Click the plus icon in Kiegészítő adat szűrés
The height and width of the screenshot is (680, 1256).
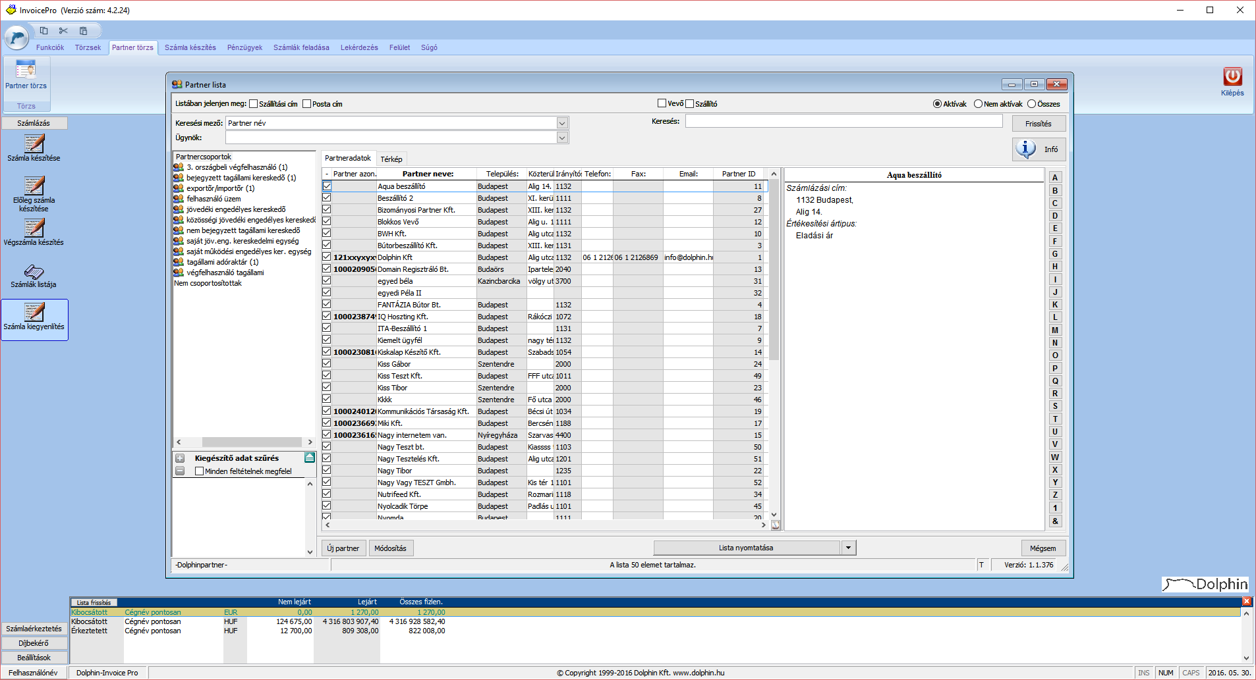pyautogui.click(x=180, y=458)
